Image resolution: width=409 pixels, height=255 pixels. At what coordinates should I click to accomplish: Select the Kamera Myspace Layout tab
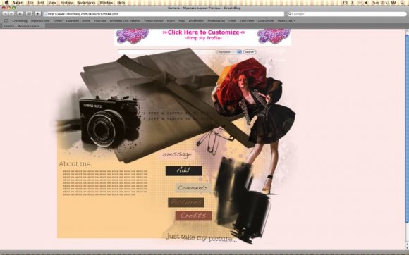[23, 26]
